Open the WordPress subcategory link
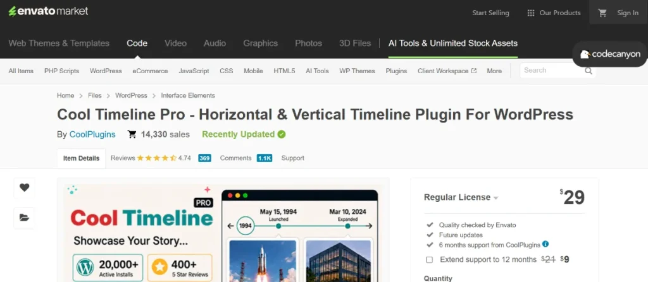 click(x=106, y=71)
